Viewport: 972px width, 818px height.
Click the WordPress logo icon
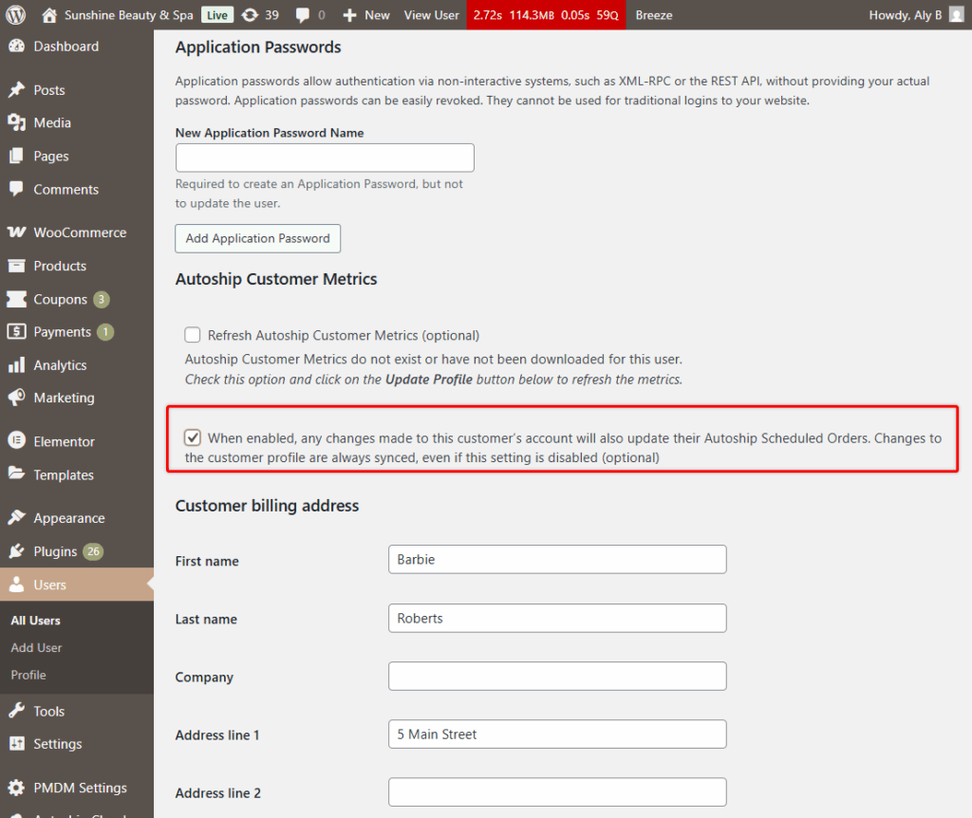(20, 15)
